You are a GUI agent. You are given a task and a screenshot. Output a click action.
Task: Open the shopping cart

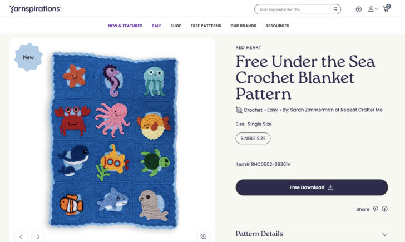click(386, 9)
